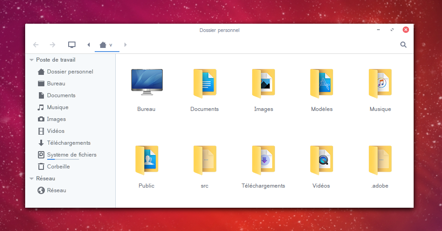Select the Images folder icon

coord(264,83)
